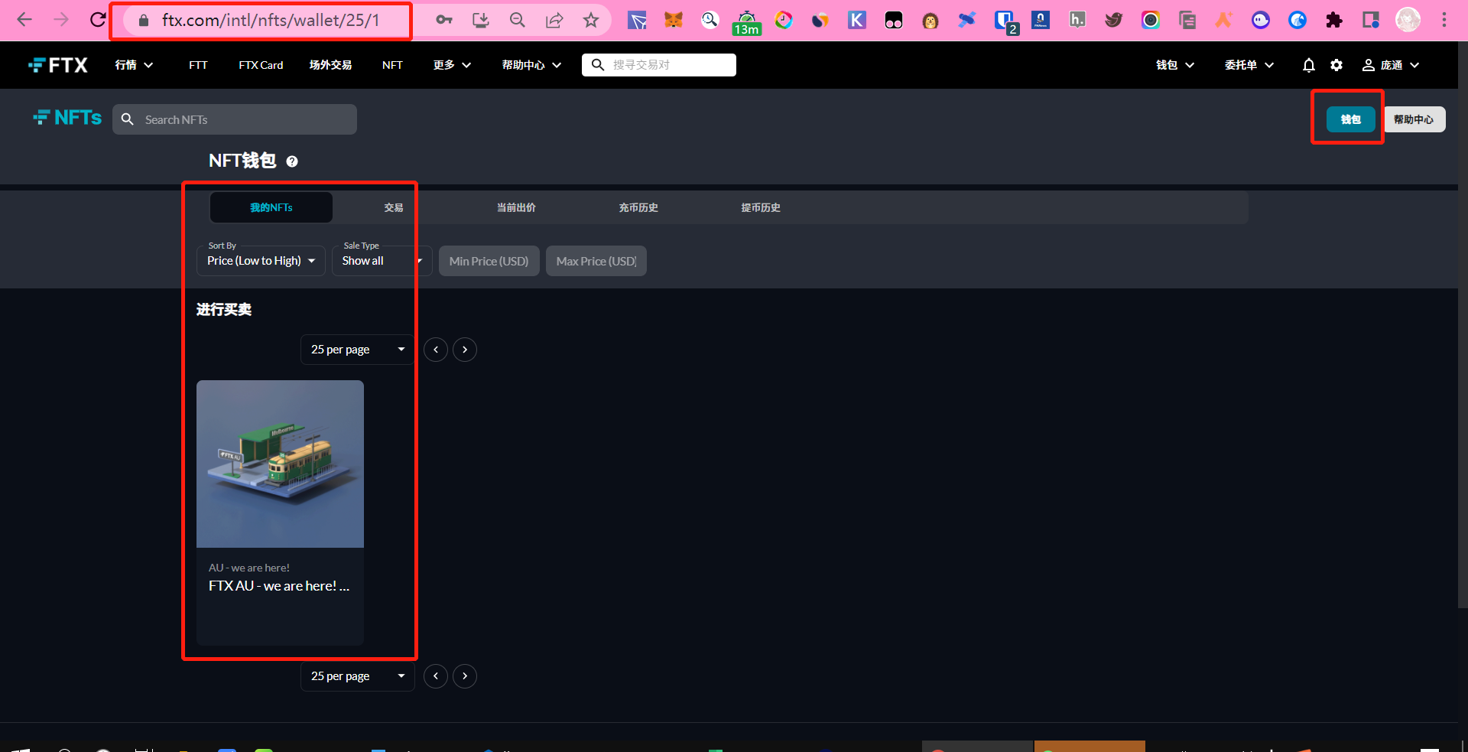Open the 场外交易 nav item

[330, 65]
